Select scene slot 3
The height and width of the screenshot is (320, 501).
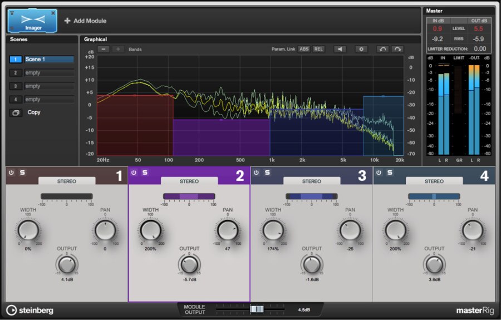[16, 86]
